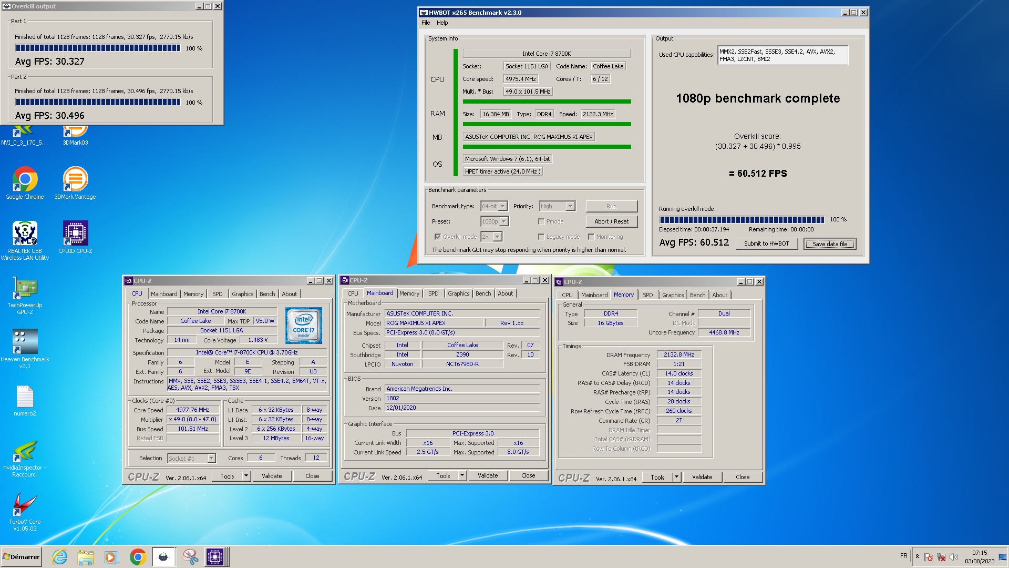
Task: Click the HWBOT x265 taskbar icon
Action: coord(163,557)
